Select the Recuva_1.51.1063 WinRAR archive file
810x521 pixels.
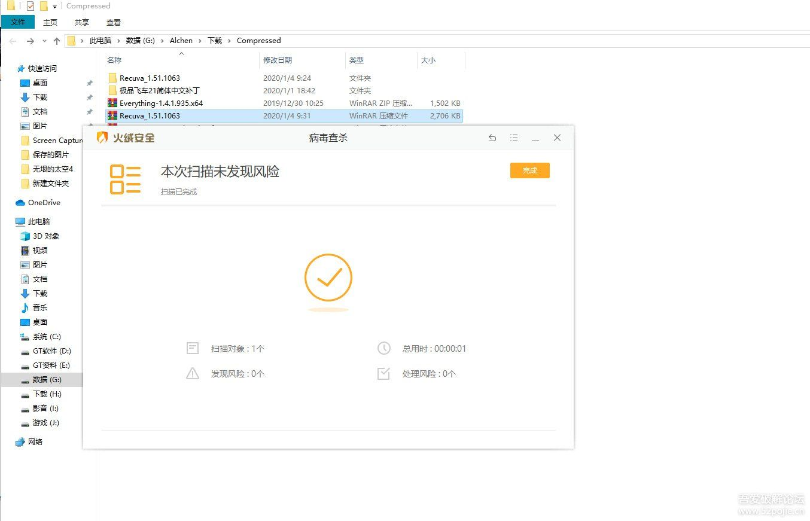click(284, 116)
